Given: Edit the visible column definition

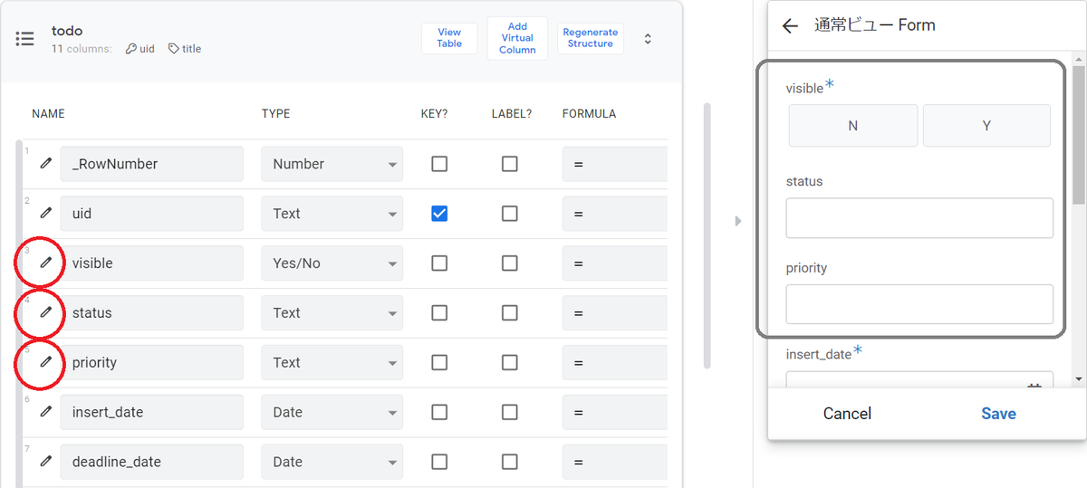Looking at the screenshot, I should (45, 263).
